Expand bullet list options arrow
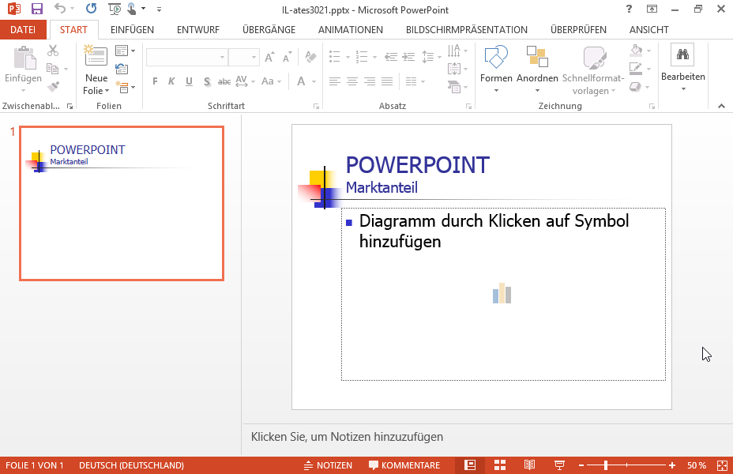 pyautogui.click(x=348, y=58)
